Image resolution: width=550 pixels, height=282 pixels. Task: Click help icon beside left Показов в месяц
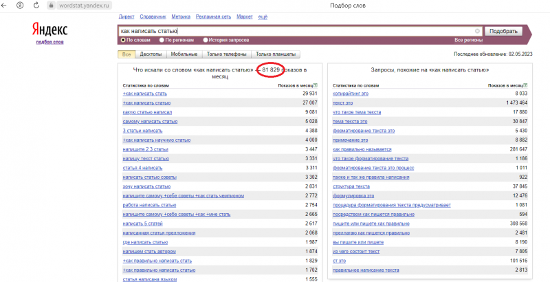(x=316, y=85)
